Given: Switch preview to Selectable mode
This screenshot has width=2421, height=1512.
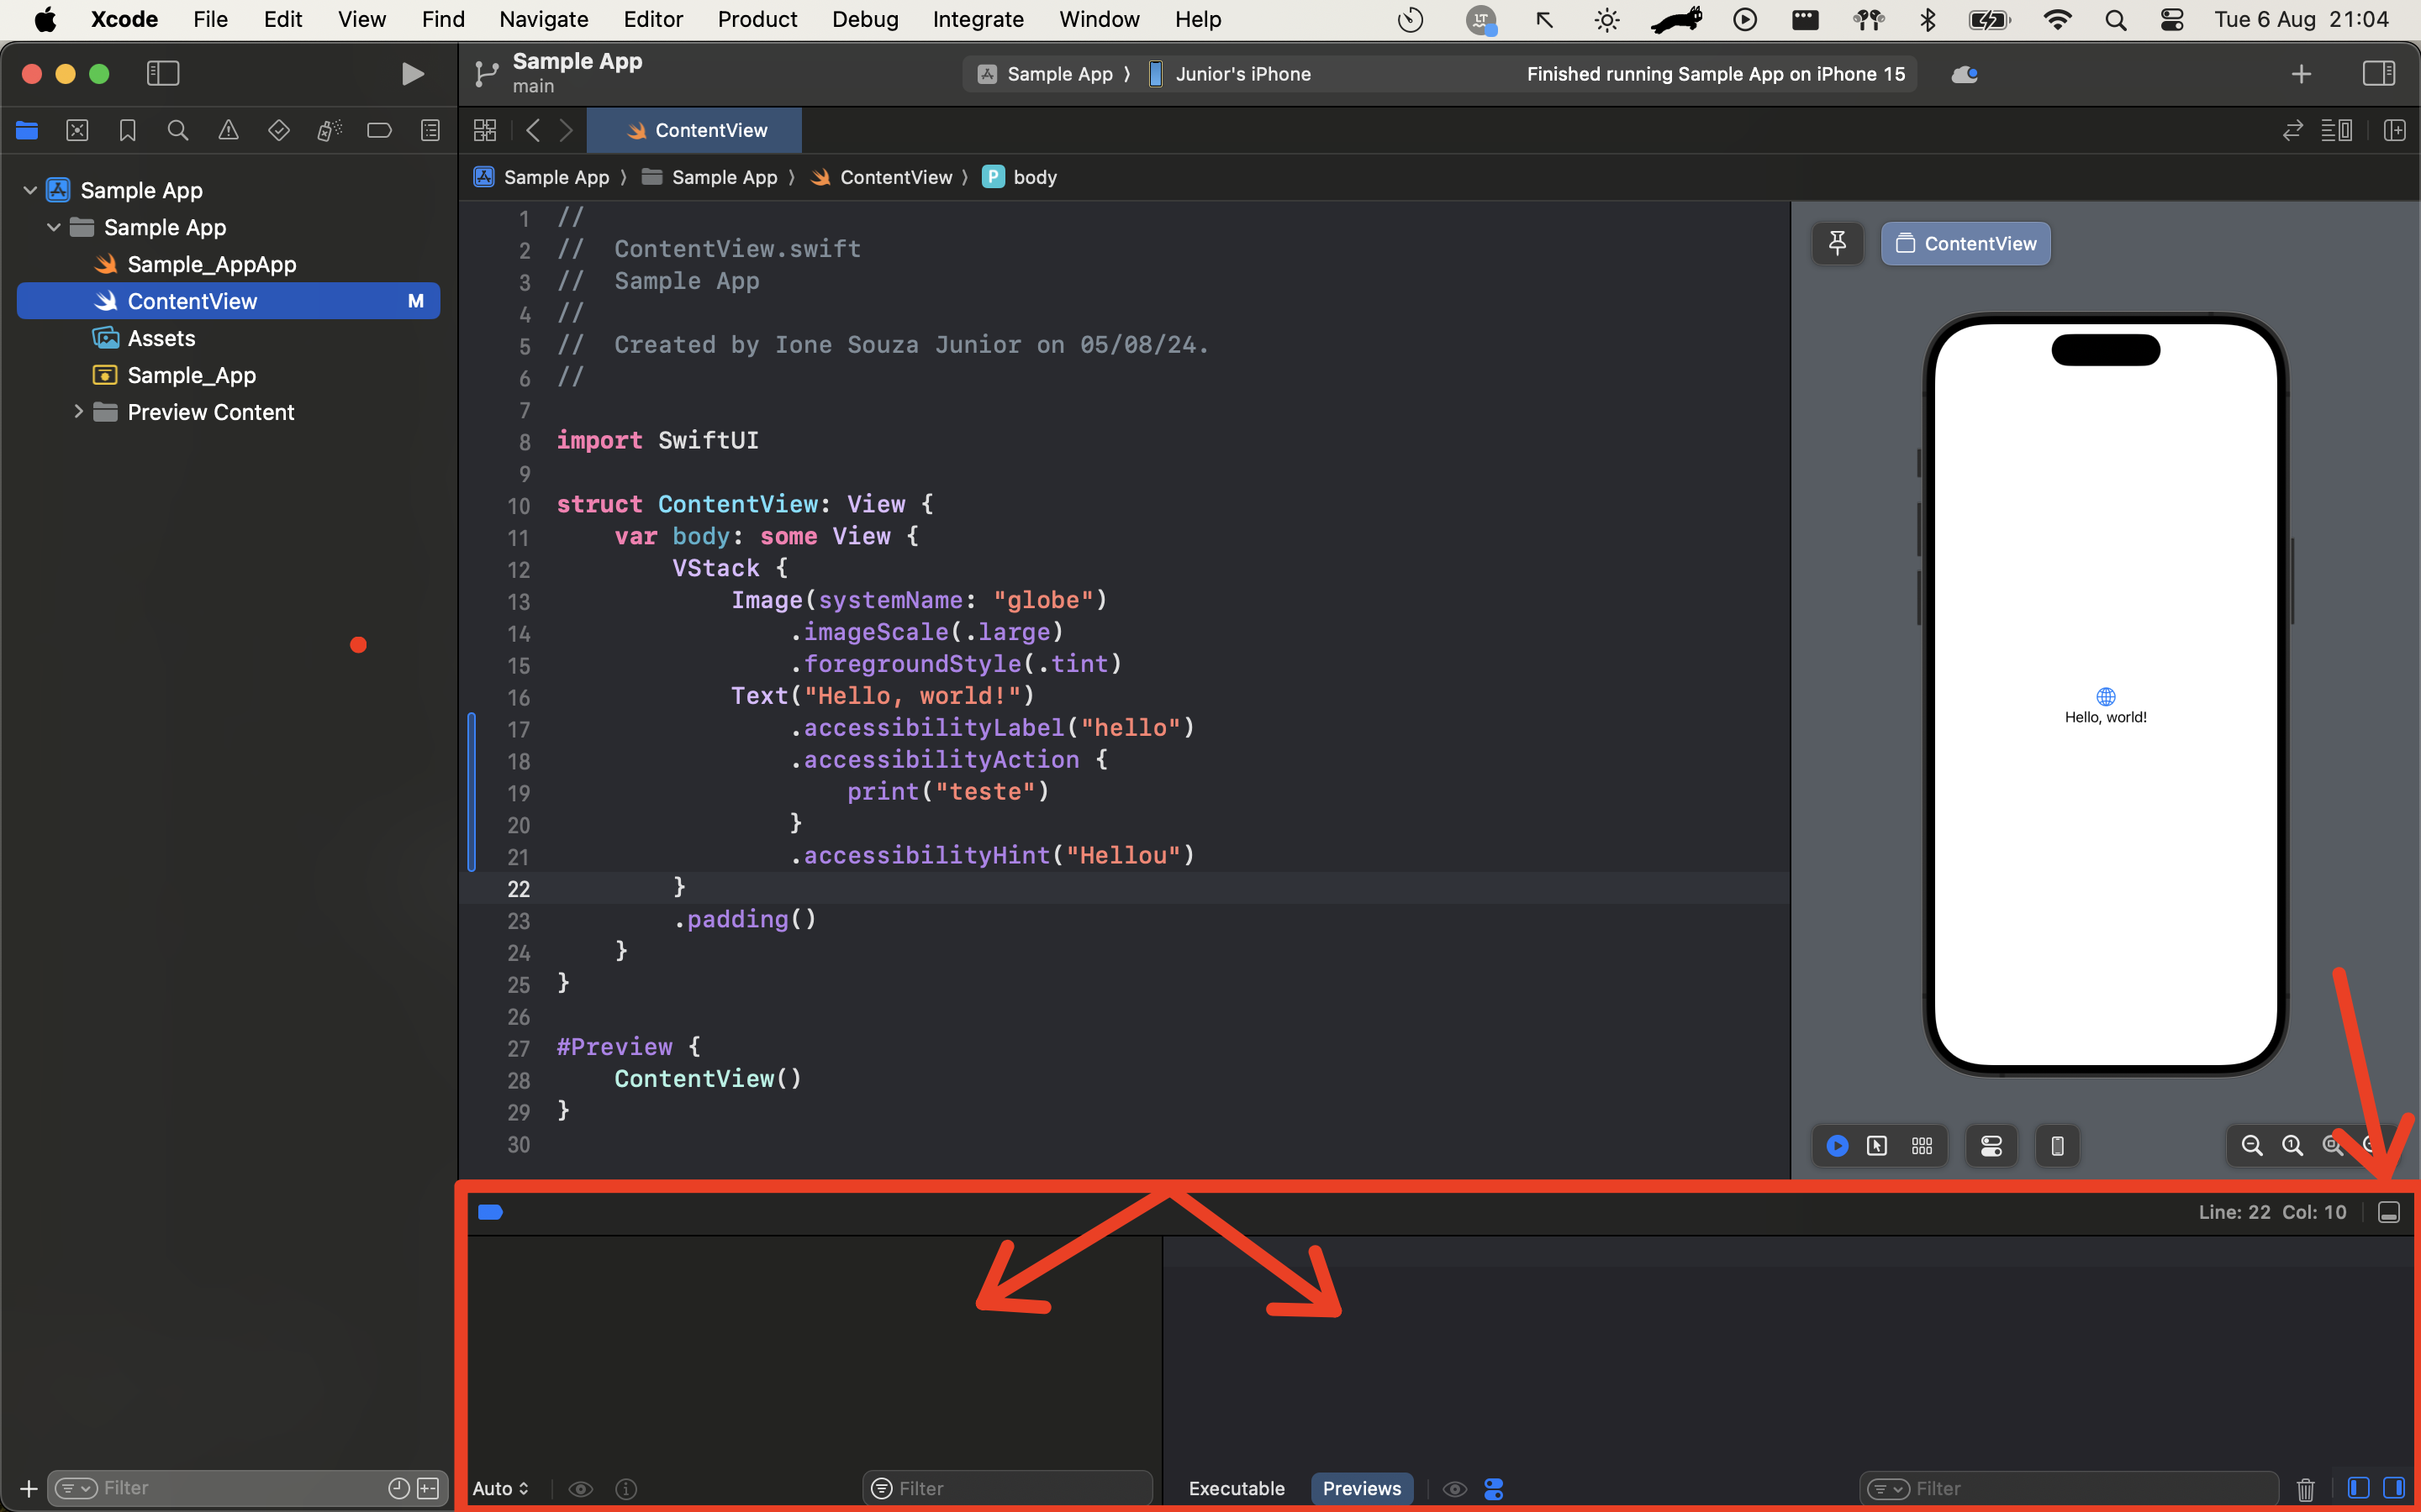Looking at the screenshot, I should (1877, 1145).
